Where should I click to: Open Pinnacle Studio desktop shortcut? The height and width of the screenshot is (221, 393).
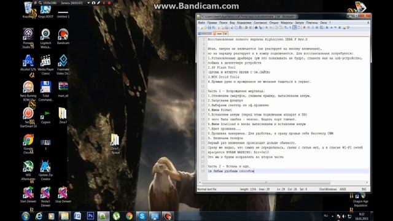28,38
